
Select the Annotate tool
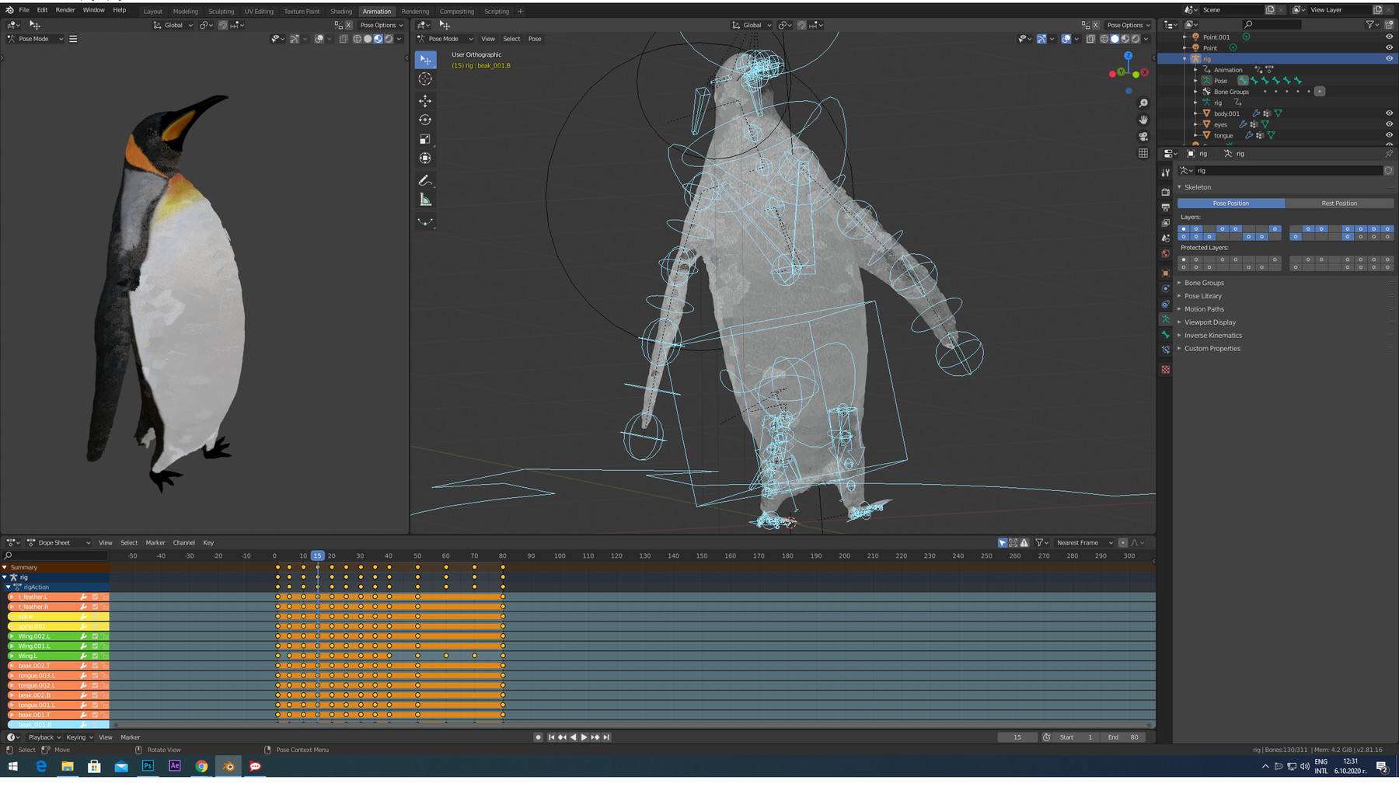(425, 180)
